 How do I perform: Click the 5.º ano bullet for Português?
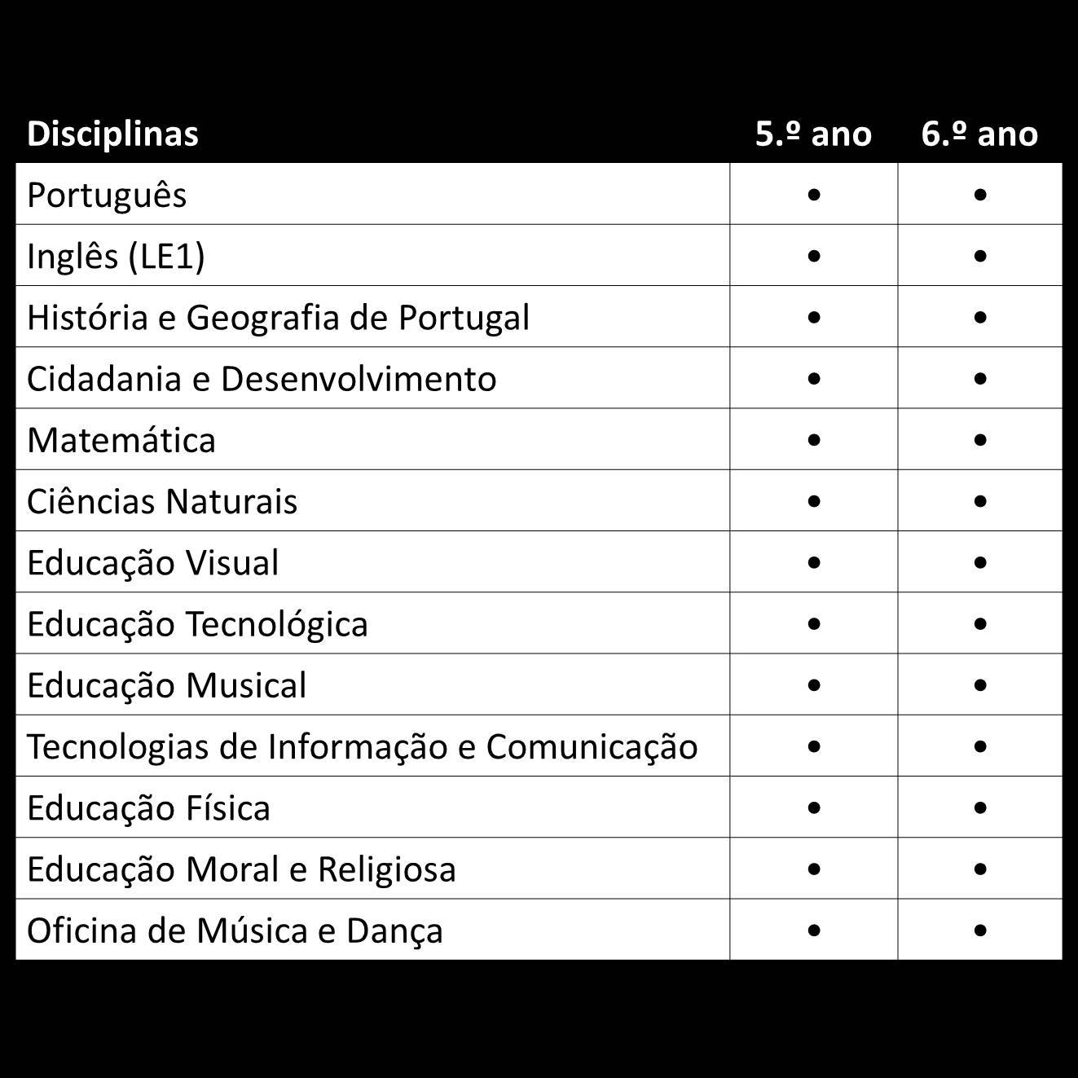coord(813,195)
